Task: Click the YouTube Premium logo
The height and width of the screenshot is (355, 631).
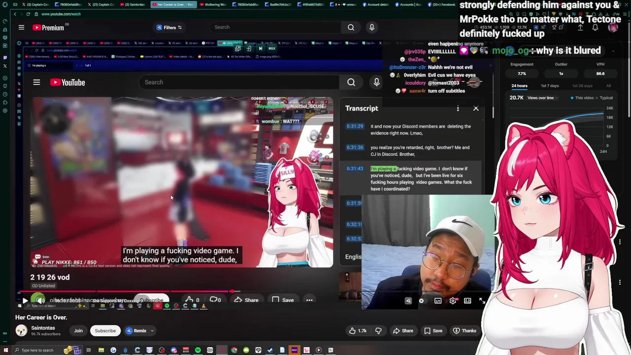Action: (x=48, y=28)
